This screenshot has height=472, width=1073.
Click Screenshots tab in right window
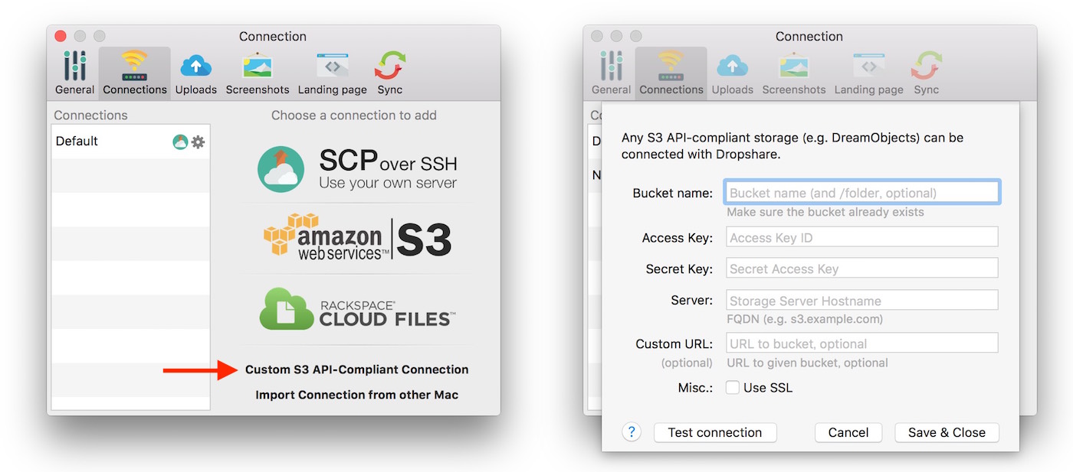click(x=794, y=73)
